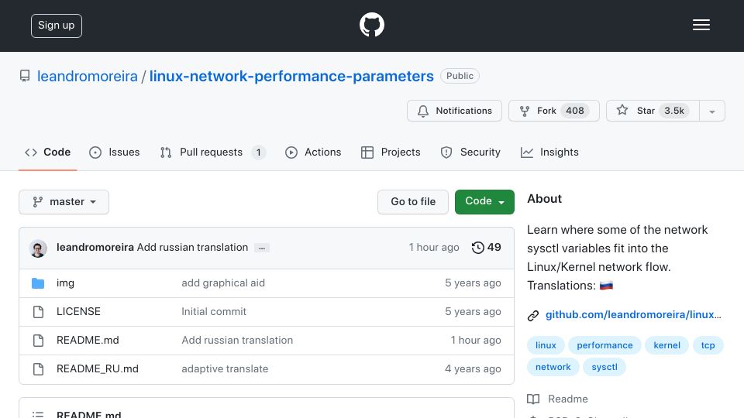Expand the green Code download dropdown
Viewport: 744px width, 418px height.
pyautogui.click(x=484, y=202)
